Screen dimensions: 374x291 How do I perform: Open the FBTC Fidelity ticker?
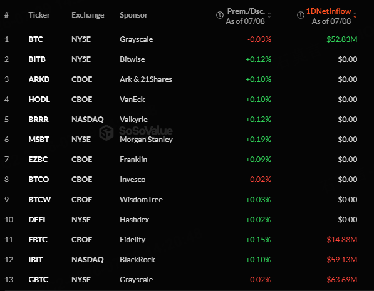[x=38, y=240]
